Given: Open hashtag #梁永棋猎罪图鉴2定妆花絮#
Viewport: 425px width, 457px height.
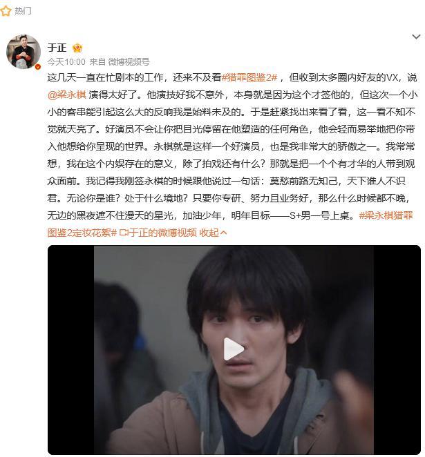Looking at the screenshot, I should click(x=230, y=224).
